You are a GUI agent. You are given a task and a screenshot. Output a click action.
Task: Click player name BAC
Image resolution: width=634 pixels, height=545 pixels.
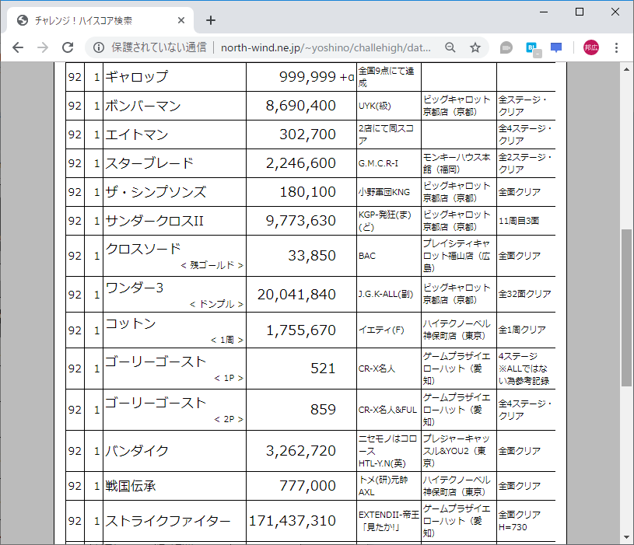coord(367,256)
